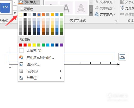The image size is (134, 108).
Task: Select the white theme color swatch
Action: [x=21, y=15]
